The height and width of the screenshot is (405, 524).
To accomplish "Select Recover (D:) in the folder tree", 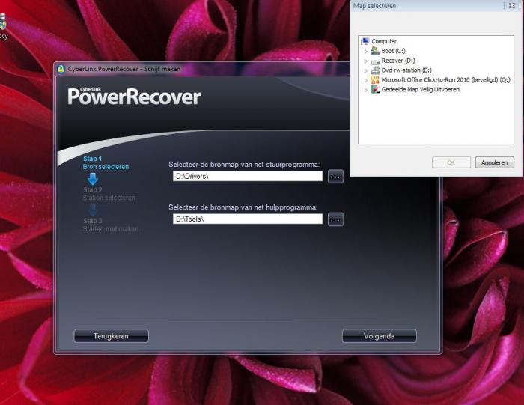I will [398, 61].
